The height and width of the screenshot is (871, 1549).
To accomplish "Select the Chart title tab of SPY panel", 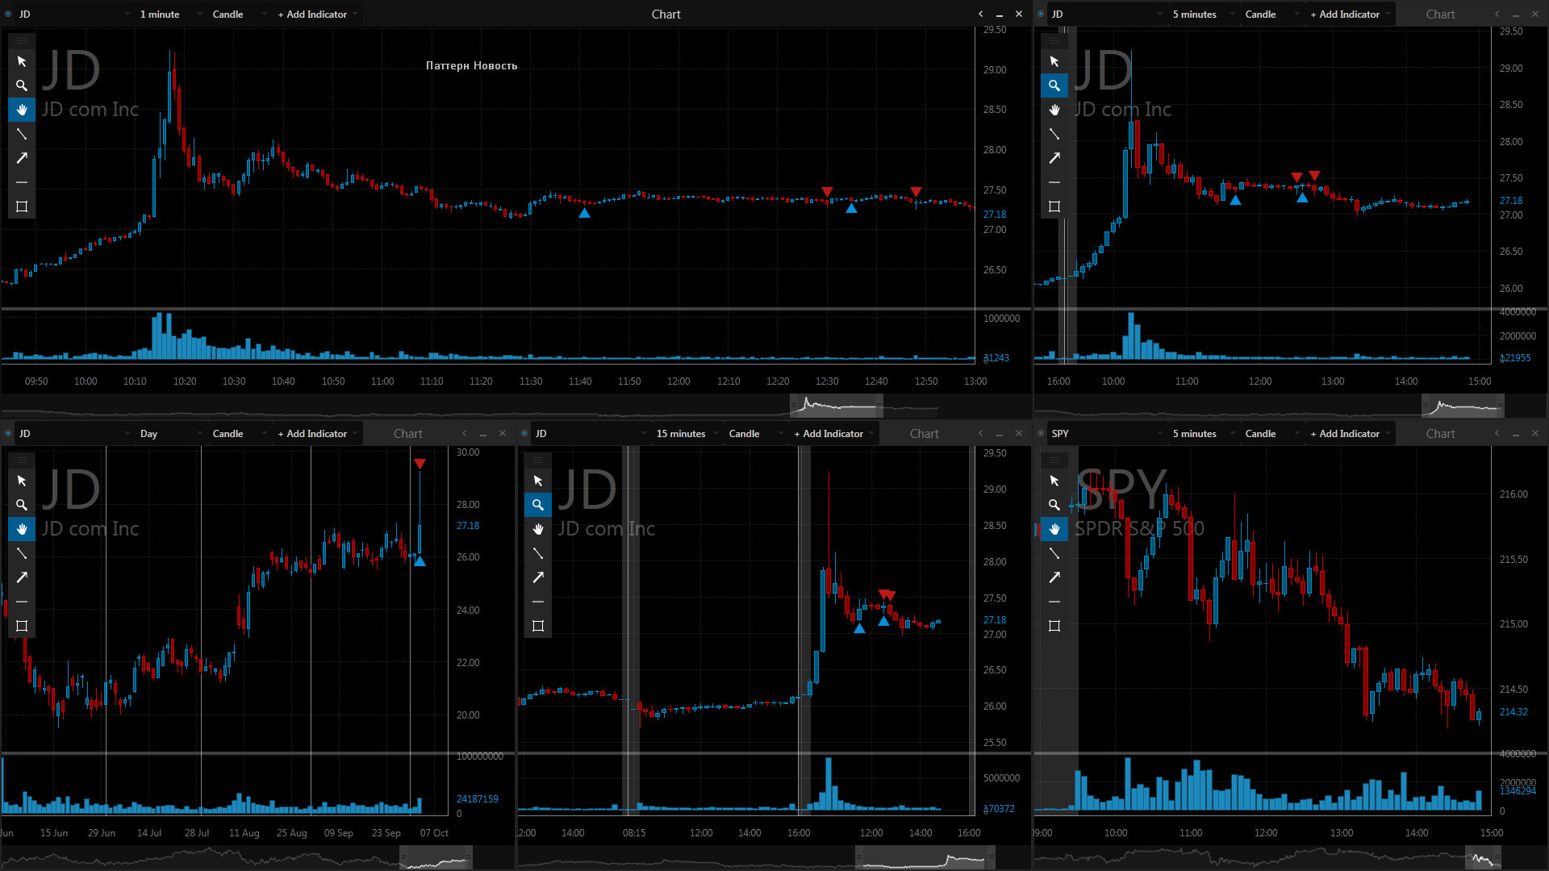I will (x=1441, y=434).
